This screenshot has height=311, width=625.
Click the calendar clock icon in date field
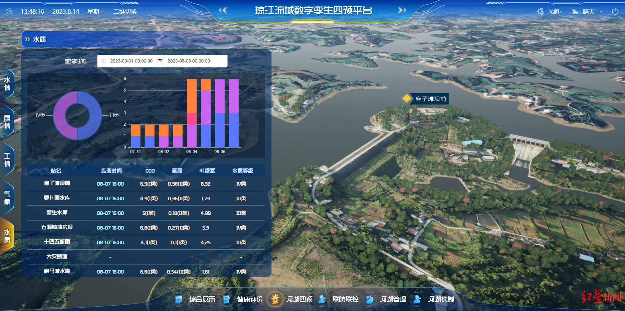pyautogui.click(x=104, y=61)
